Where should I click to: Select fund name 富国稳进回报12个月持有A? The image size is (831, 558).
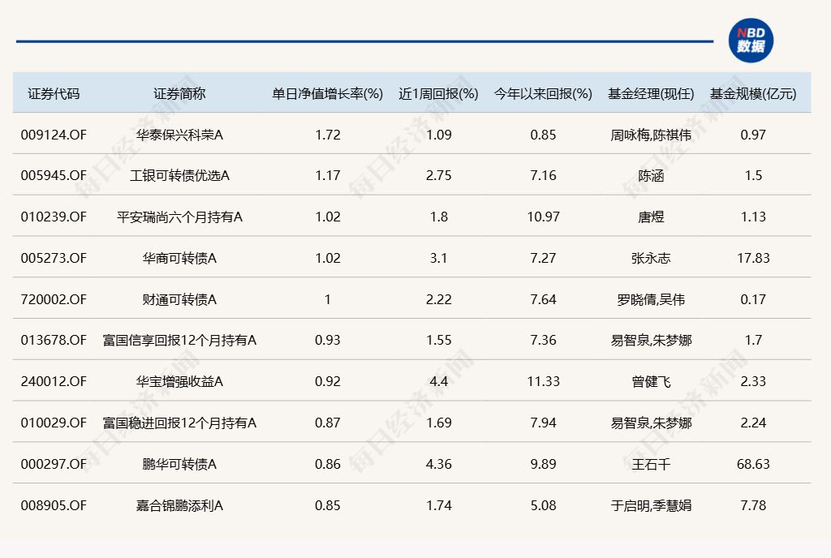179,423
